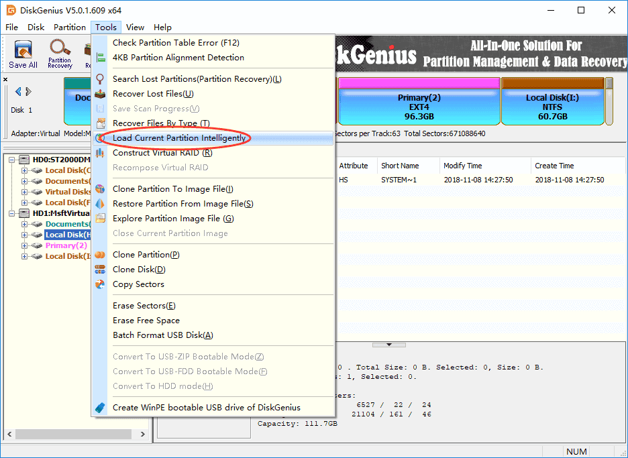Expand the Primary(2) partition tree node
The width and height of the screenshot is (628, 458).
25,245
